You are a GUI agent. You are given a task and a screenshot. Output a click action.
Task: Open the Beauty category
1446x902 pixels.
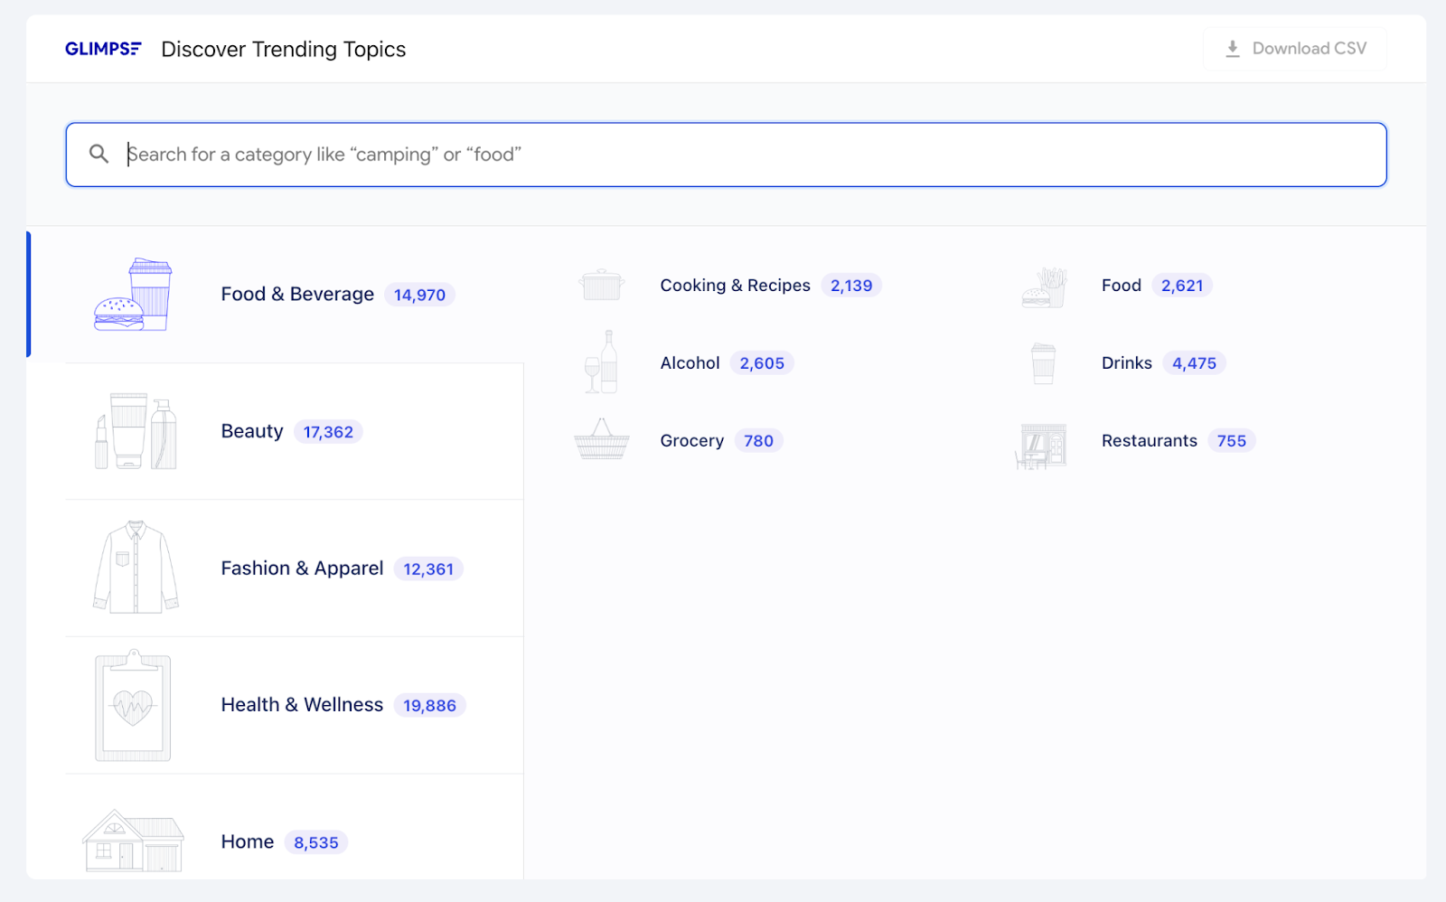251,431
